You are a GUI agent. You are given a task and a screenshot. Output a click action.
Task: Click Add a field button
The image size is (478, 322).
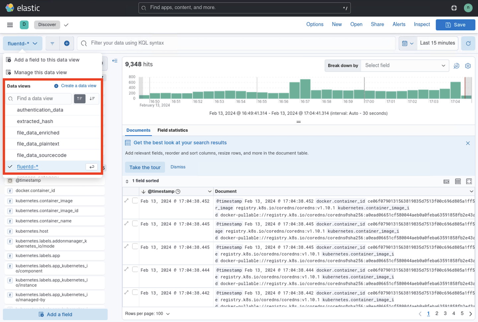click(x=55, y=314)
